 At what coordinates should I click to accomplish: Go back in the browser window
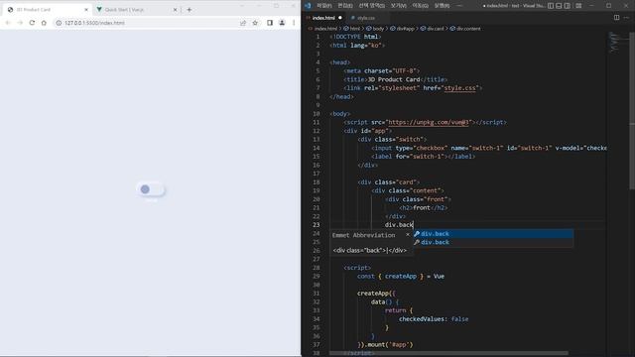8,23
